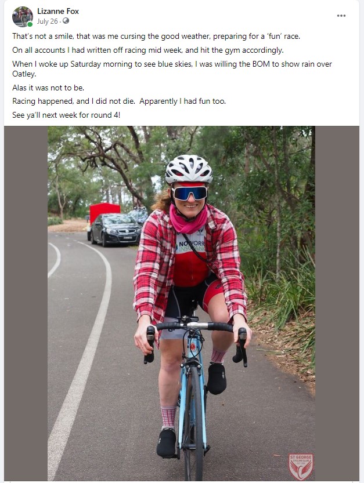
Task: Open the three-dot post options menu
Action: point(341,16)
